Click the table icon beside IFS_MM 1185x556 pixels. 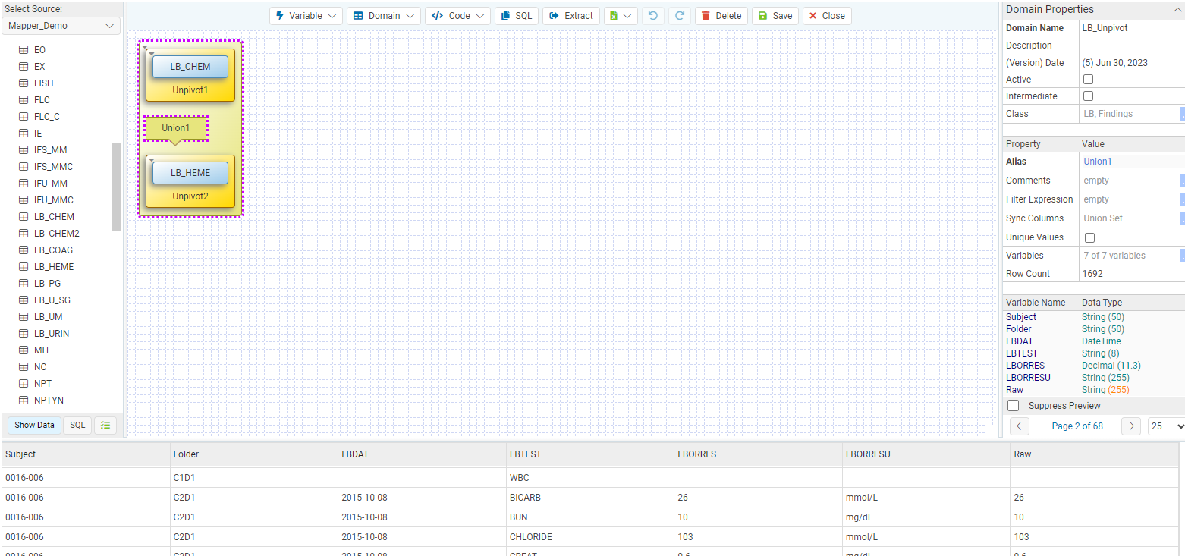pyautogui.click(x=24, y=150)
